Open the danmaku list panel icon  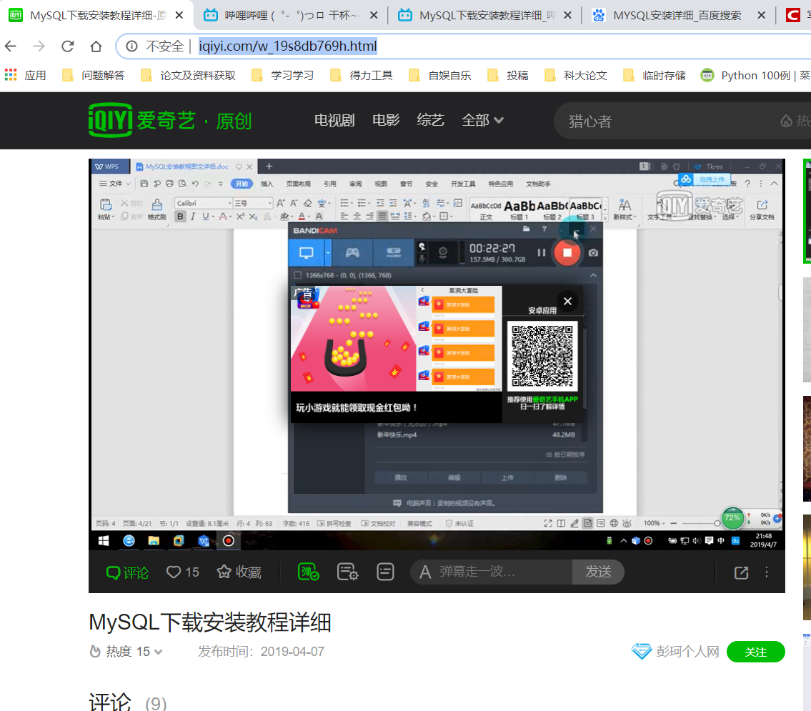(x=384, y=572)
